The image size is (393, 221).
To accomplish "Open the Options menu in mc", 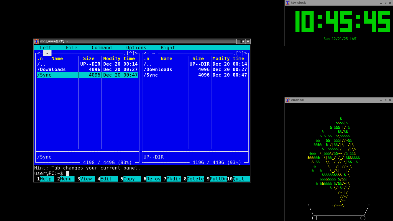I will coord(136,47).
